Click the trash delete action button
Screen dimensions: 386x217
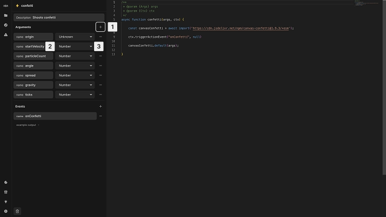coord(17,211)
